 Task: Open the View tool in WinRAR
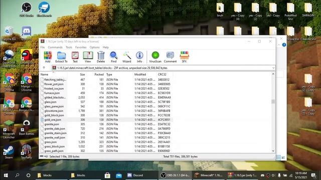click(x=88, y=57)
